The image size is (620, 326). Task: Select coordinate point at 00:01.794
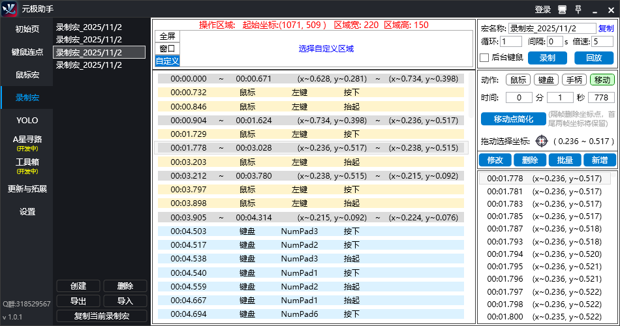544,254
